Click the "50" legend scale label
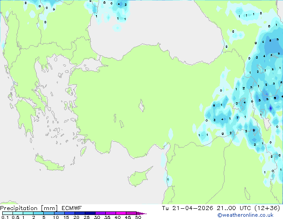Image resolution: width=283 pixels, height=219 pixels. [x=138, y=217]
